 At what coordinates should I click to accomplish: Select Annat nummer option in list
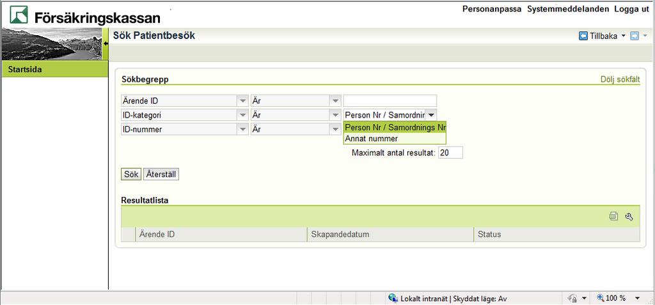395,138
